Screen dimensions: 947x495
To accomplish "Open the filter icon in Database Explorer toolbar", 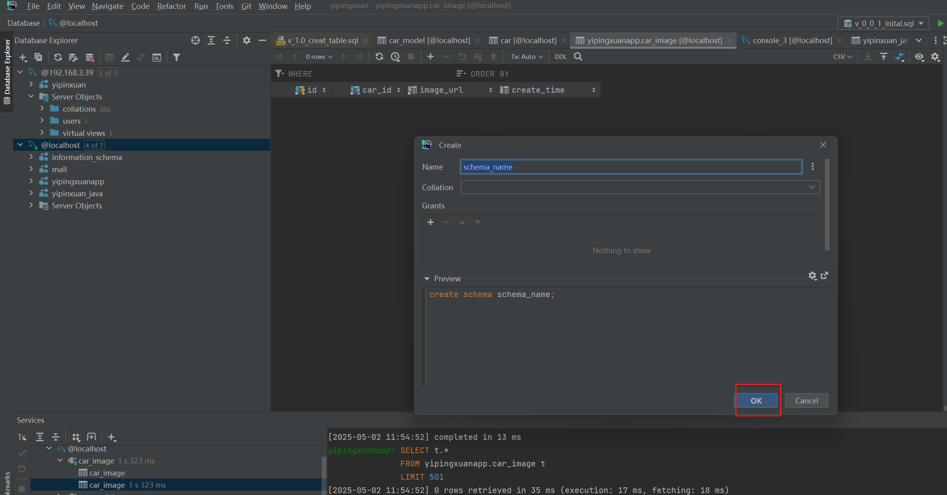I will 176,57.
